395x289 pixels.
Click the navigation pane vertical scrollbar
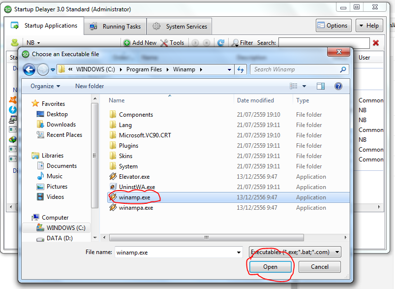click(x=95, y=156)
